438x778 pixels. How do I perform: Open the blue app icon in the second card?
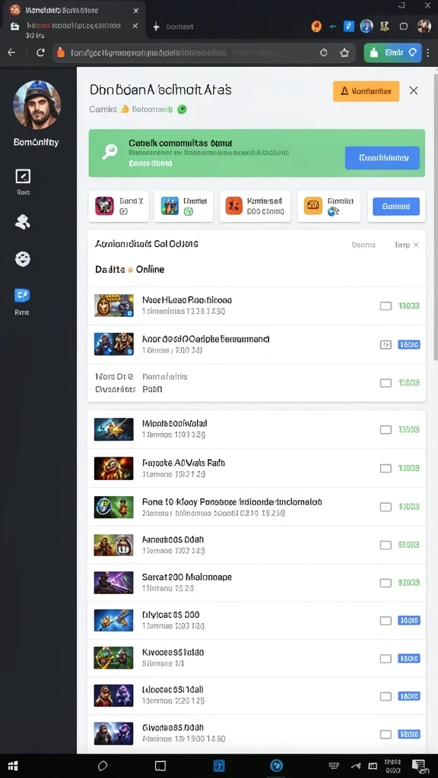tap(170, 205)
